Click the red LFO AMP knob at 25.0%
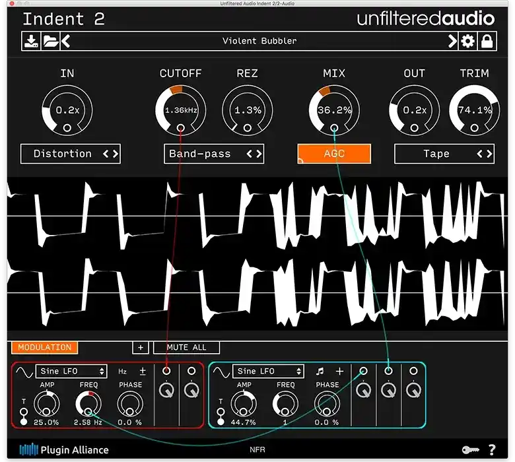Image resolution: width=515 pixels, height=462 pixels. point(47,403)
